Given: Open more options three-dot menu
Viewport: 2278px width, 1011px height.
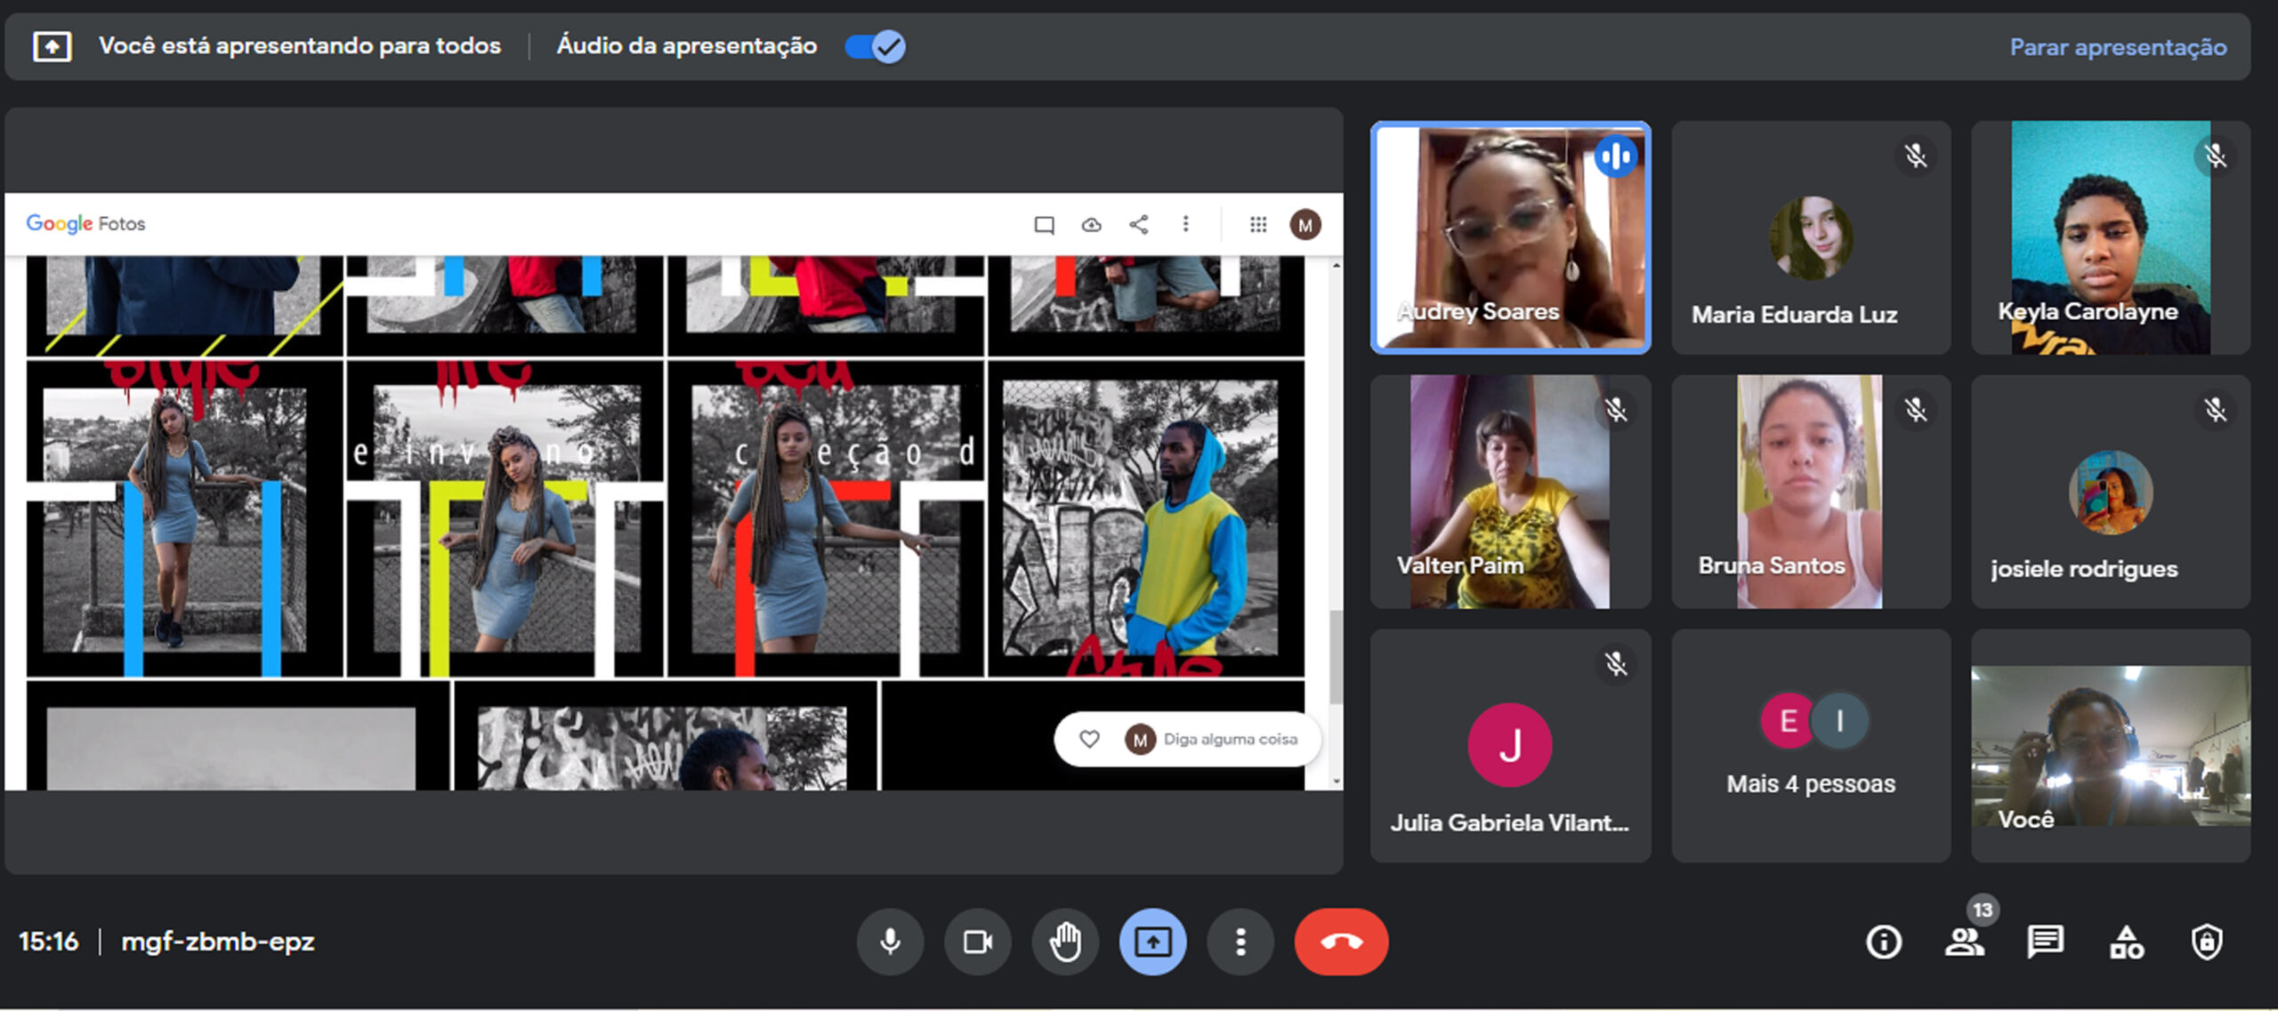Looking at the screenshot, I should point(1240,942).
